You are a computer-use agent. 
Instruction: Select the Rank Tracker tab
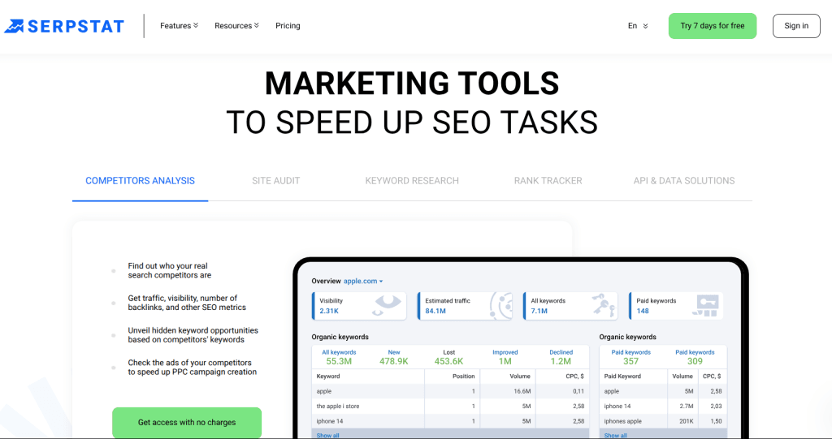tap(548, 181)
